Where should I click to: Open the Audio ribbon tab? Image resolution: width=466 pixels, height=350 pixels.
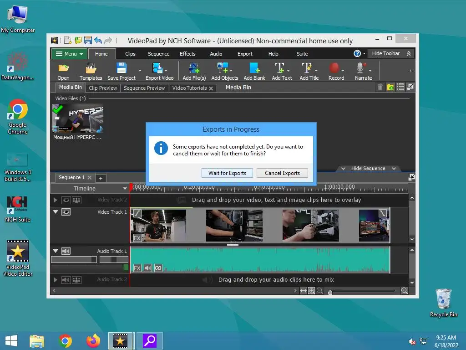[216, 54]
